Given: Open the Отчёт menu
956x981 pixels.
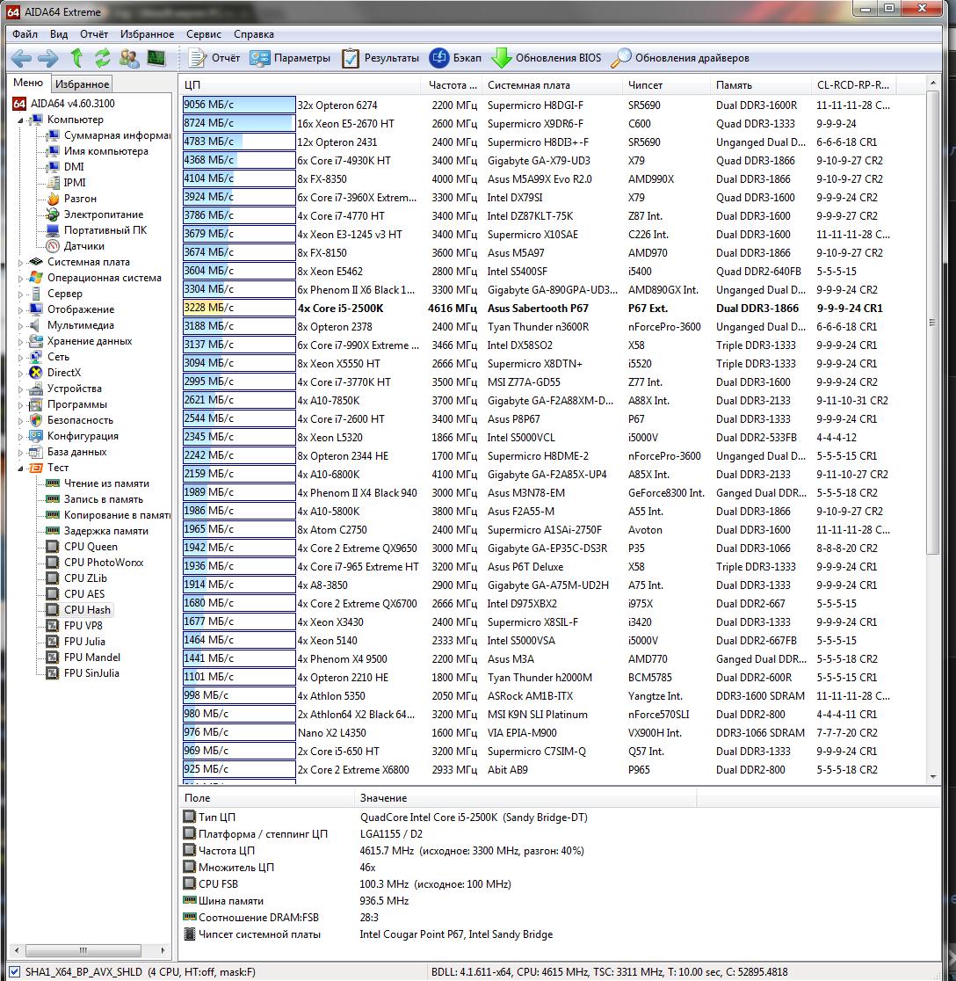Looking at the screenshot, I should click(94, 34).
